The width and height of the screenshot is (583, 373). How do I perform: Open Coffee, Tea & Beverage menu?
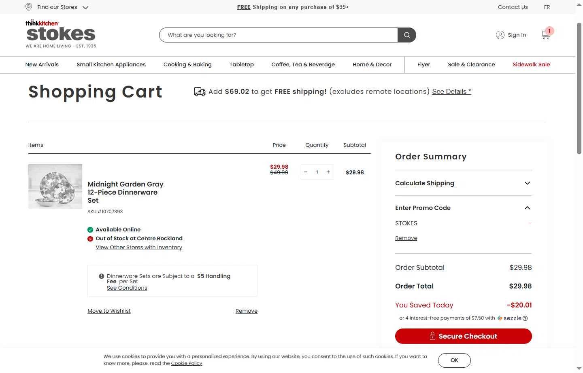coord(303,64)
